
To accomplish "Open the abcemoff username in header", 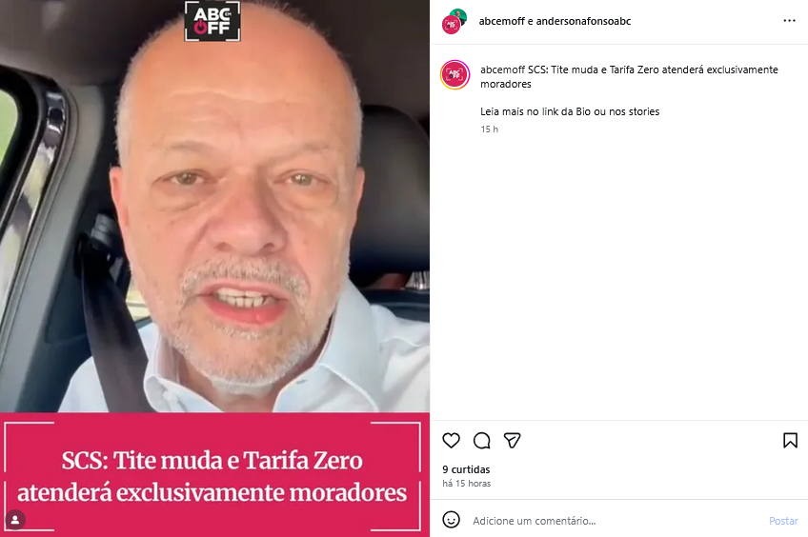I will tap(501, 21).
